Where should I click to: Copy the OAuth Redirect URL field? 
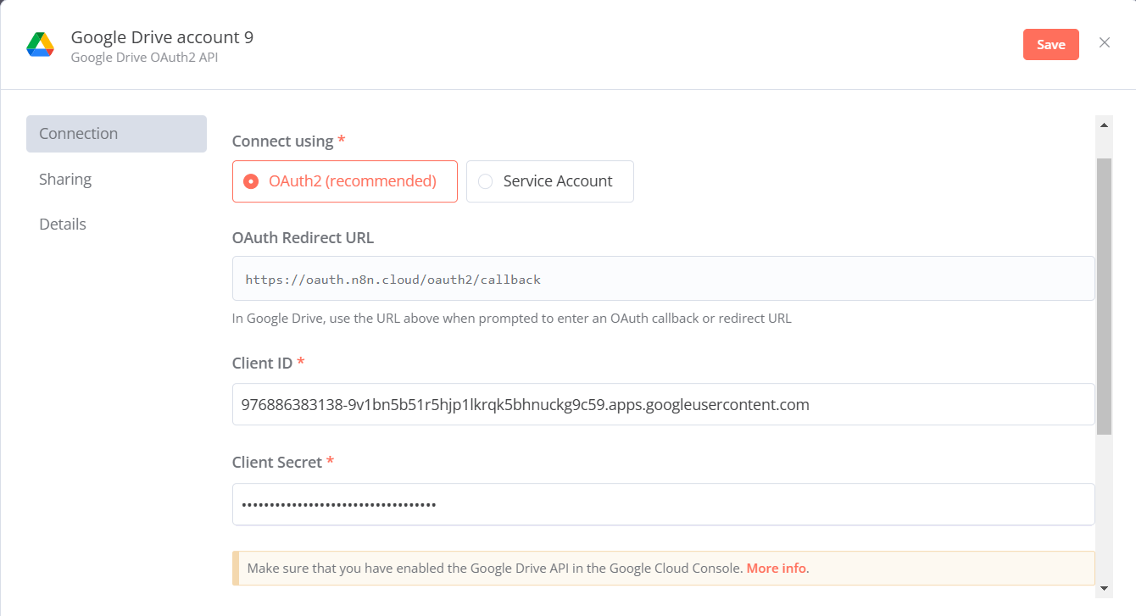click(x=664, y=279)
